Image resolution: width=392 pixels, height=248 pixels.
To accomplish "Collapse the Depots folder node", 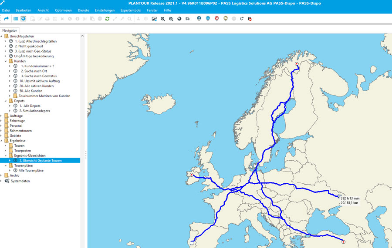I will (x=6, y=101).
